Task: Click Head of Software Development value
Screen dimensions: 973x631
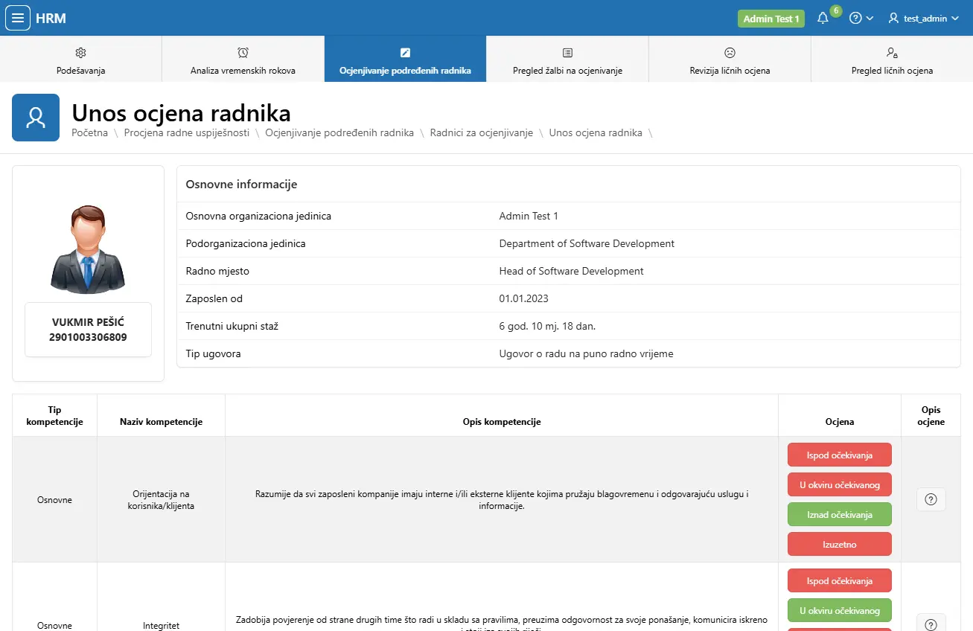Action: 571,271
